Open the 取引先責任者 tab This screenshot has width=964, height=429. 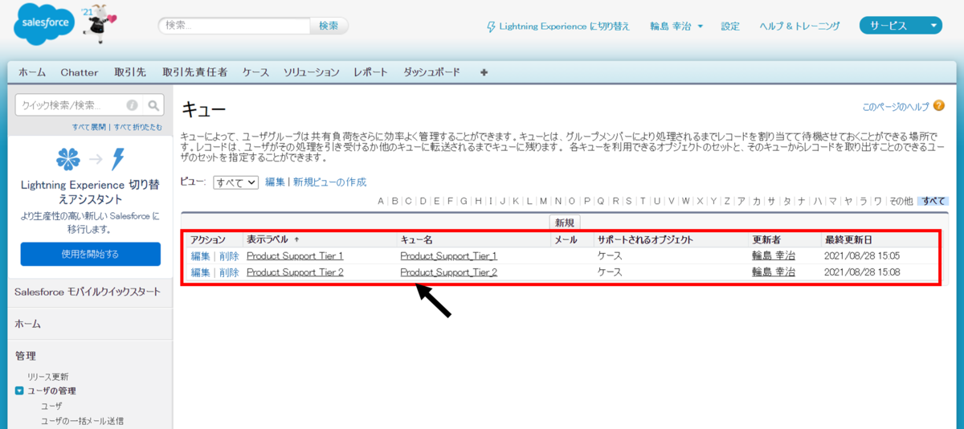click(x=194, y=72)
